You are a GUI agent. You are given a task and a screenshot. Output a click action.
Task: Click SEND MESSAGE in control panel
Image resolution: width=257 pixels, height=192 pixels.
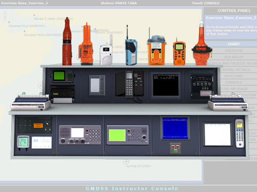pyautogui.click(x=235, y=89)
